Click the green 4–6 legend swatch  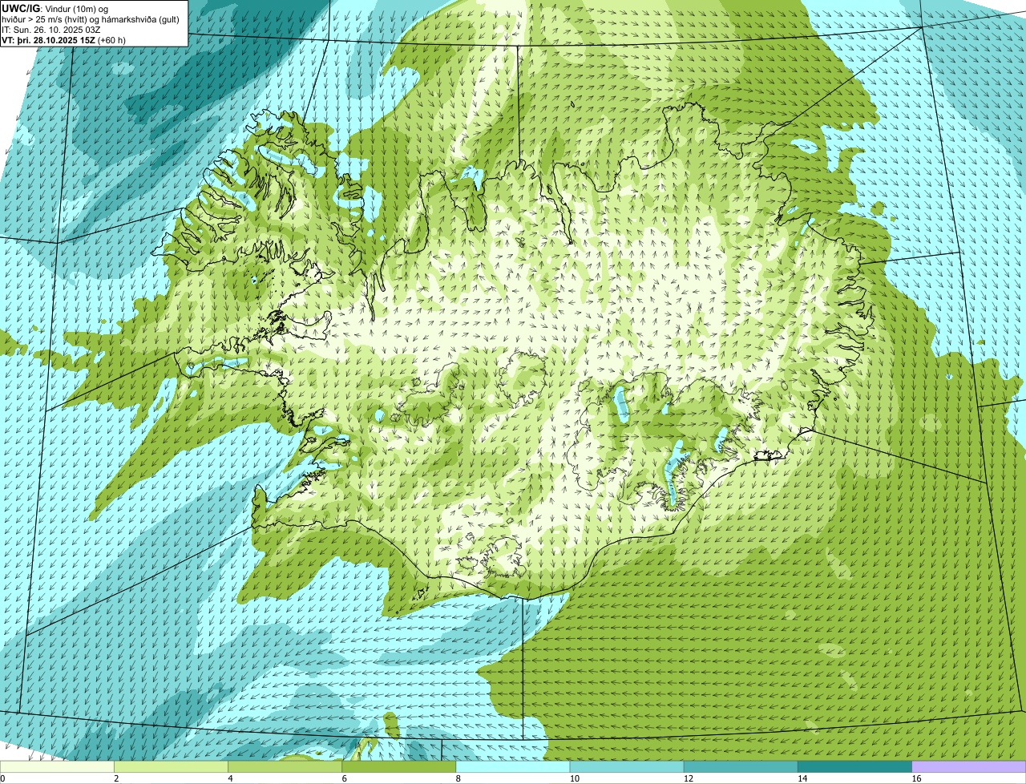pyautogui.click(x=285, y=767)
